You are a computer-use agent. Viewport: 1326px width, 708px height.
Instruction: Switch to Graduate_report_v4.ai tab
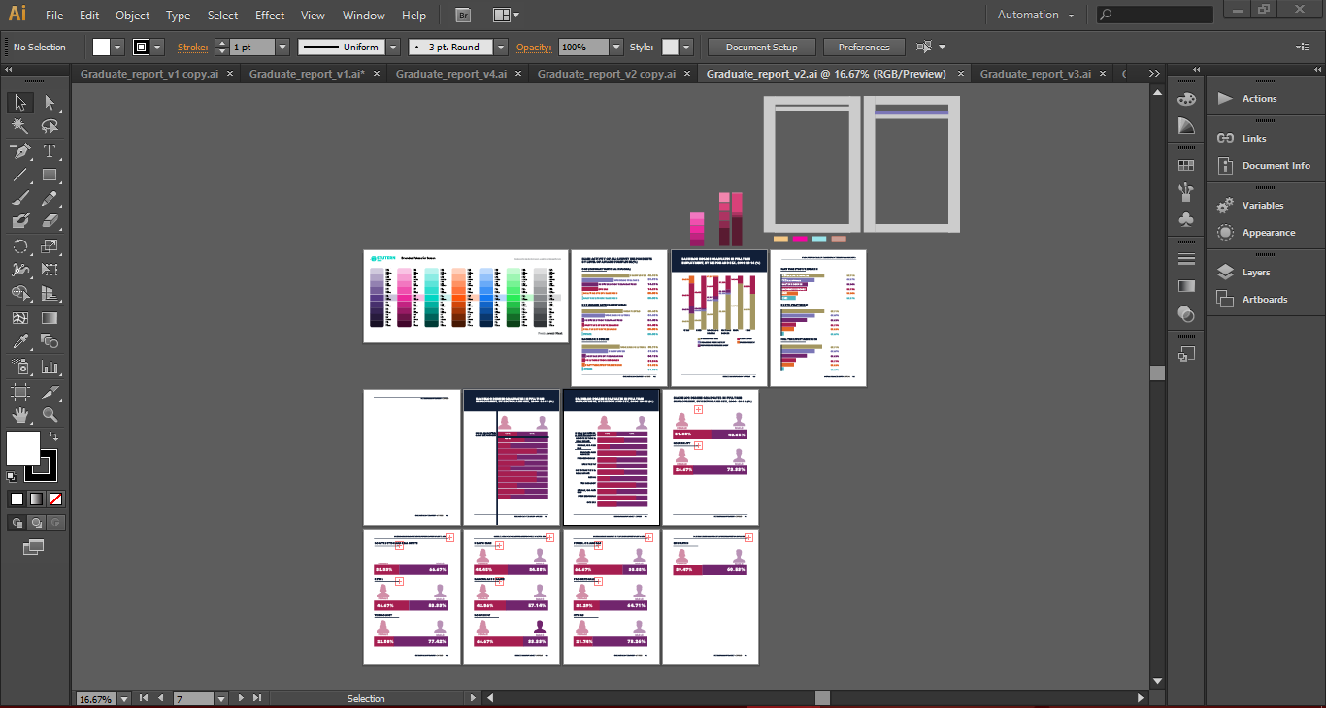(450, 74)
